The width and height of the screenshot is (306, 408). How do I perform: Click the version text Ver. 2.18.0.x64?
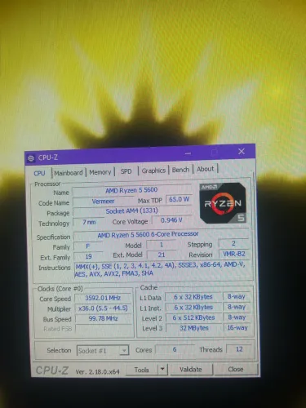click(x=97, y=372)
